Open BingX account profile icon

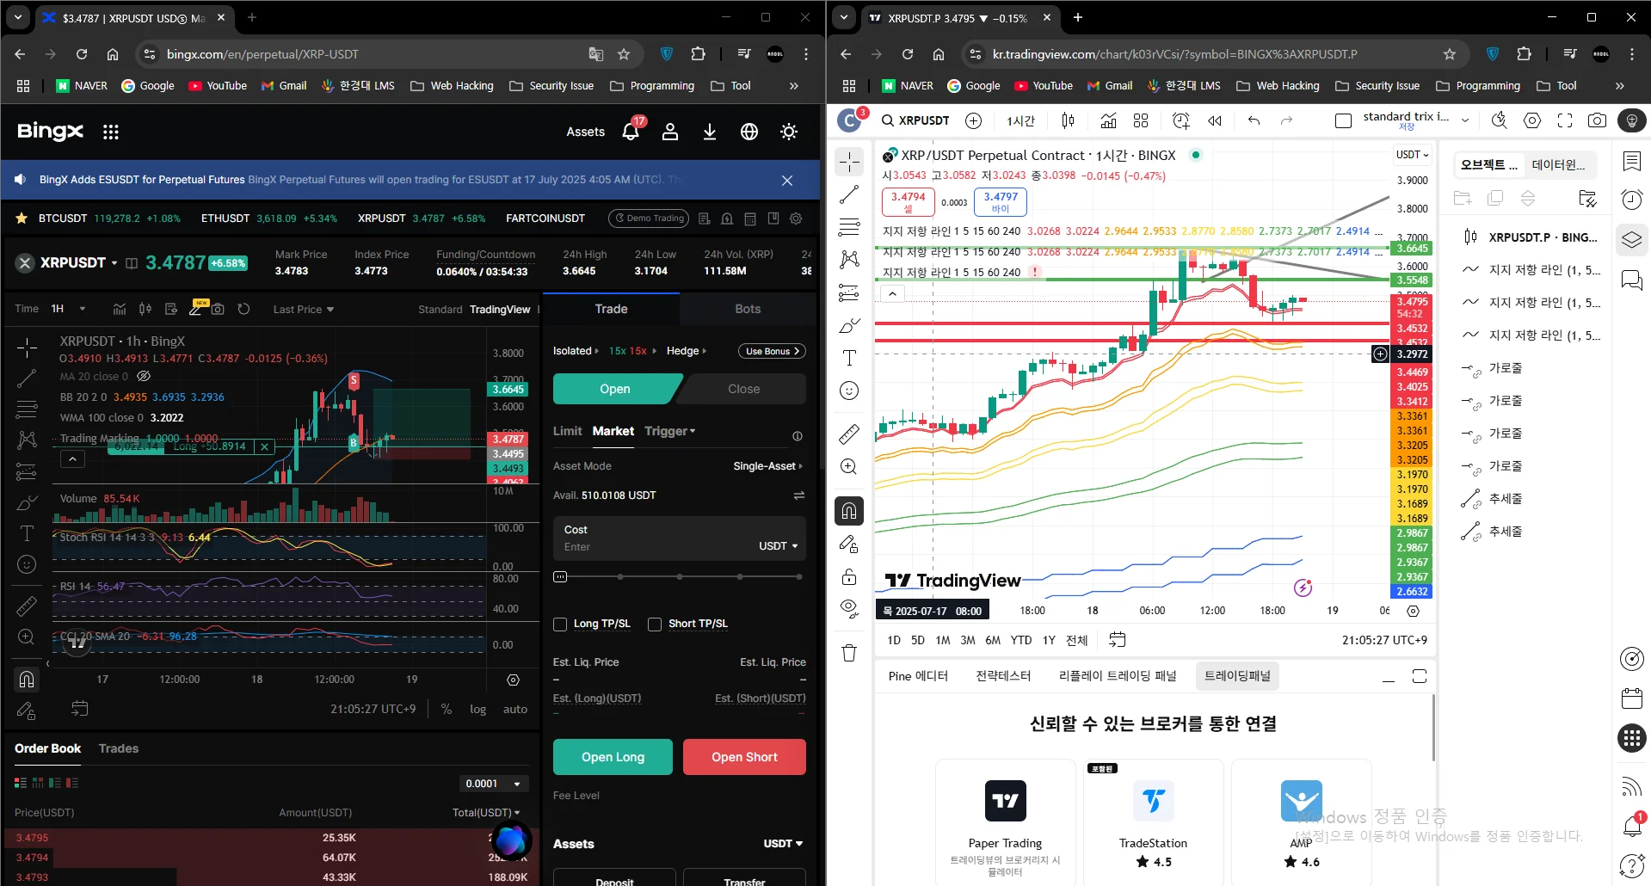[670, 132]
